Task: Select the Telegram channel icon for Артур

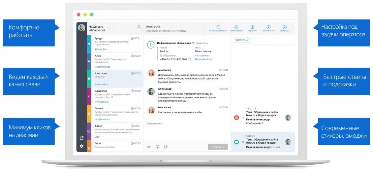Action: 89,44
